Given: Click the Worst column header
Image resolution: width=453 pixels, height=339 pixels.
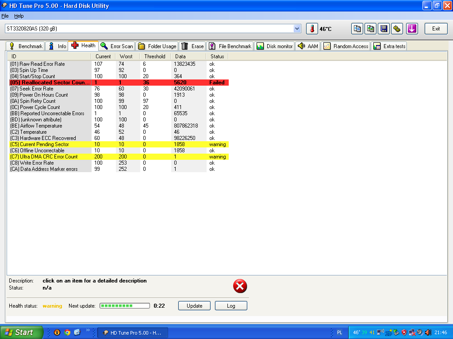Looking at the screenshot, I should point(127,56).
